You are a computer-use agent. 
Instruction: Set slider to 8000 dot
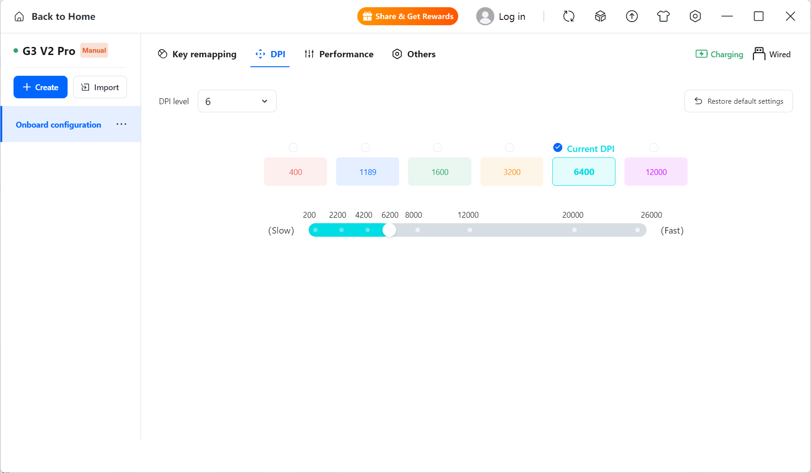(x=418, y=230)
